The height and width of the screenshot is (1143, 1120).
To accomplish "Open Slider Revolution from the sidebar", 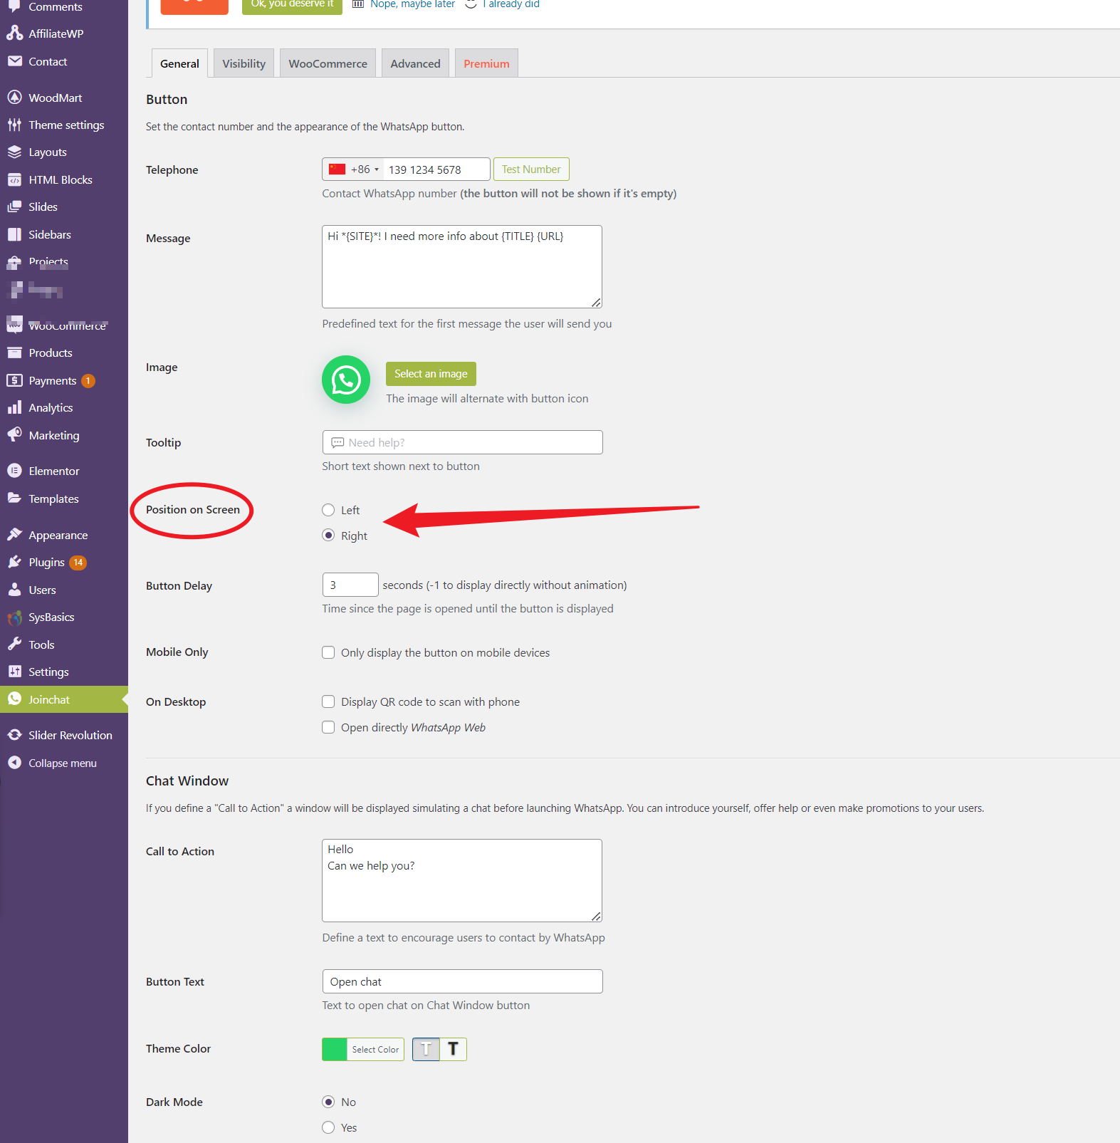I will point(70,735).
